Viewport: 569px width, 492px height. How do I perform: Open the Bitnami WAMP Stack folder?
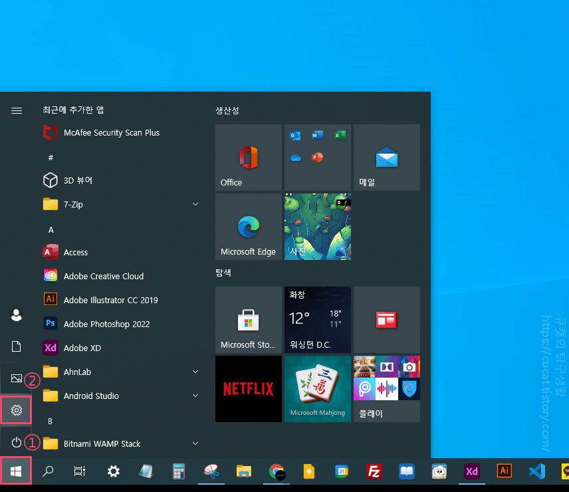click(x=122, y=443)
